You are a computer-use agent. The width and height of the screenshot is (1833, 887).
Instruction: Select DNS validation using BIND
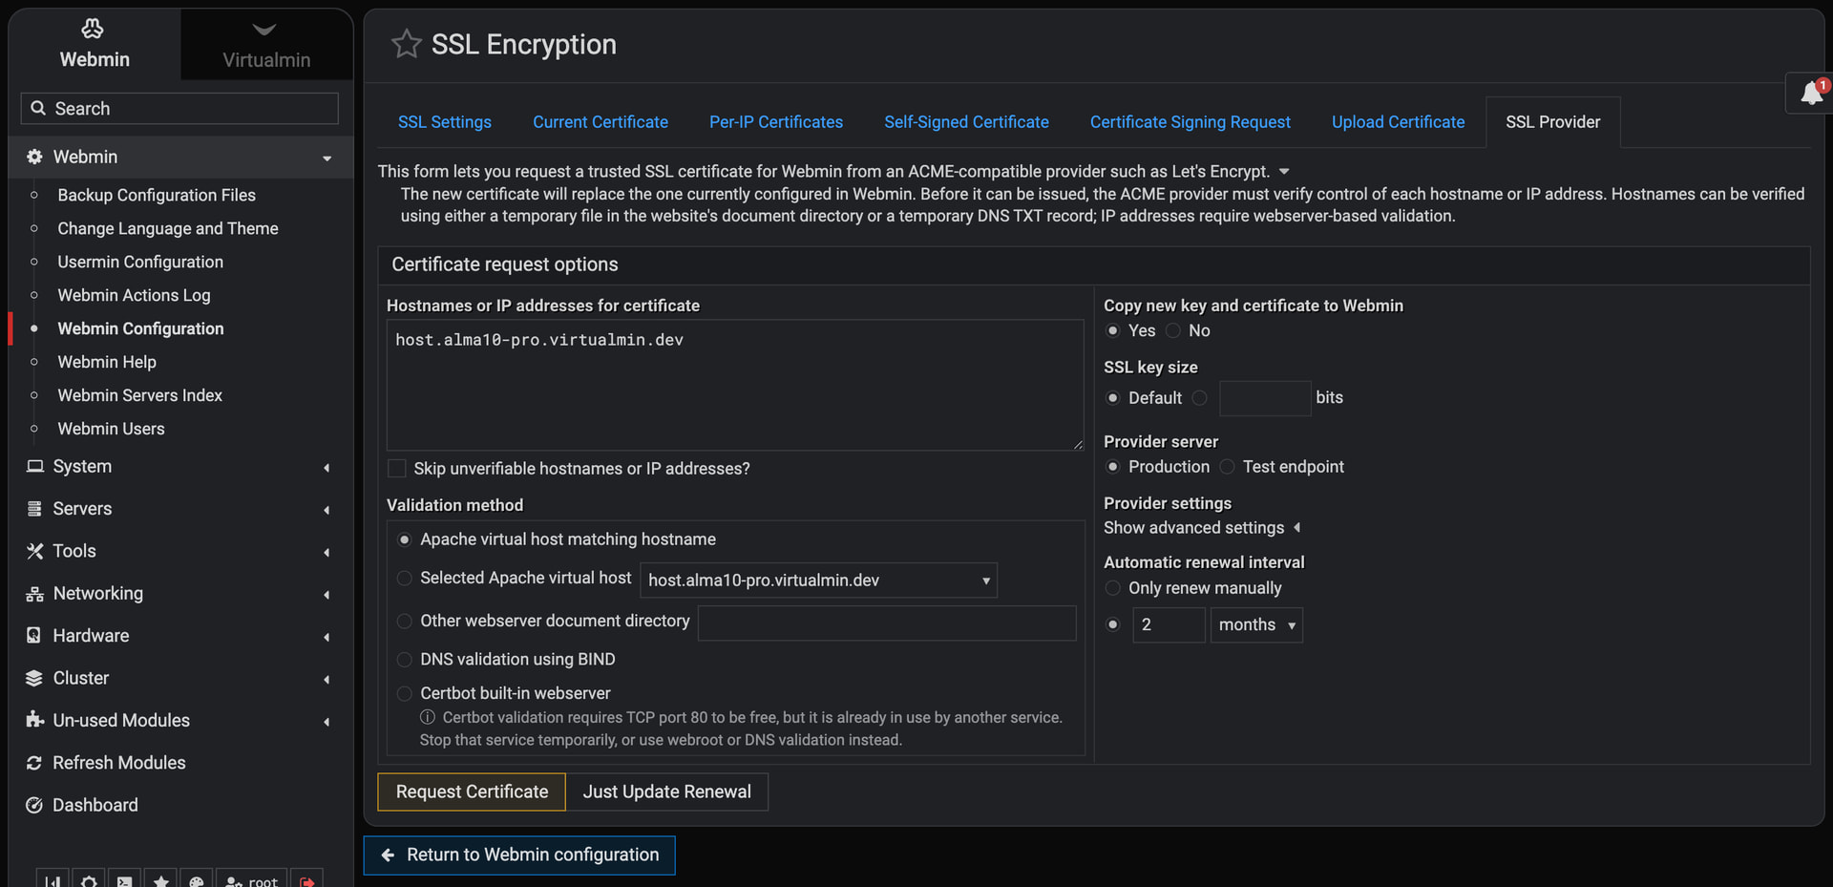[x=405, y=660]
